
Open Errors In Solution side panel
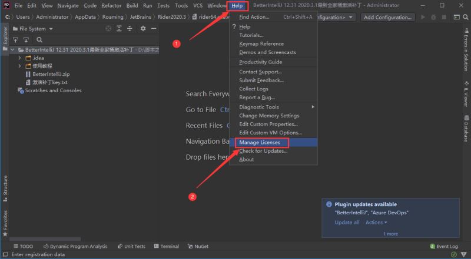click(x=466, y=49)
